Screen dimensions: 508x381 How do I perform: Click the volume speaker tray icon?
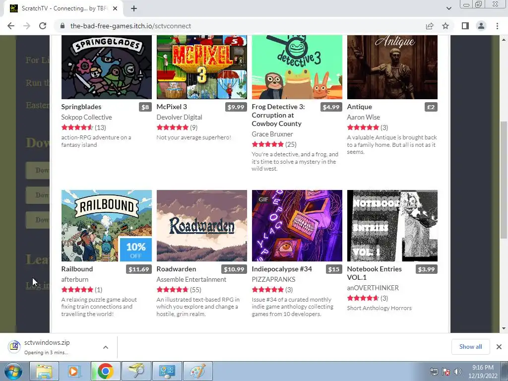(457, 372)
